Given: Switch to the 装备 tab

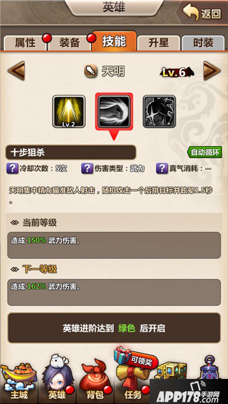Looking at the screenshot, I should (70, 43).
